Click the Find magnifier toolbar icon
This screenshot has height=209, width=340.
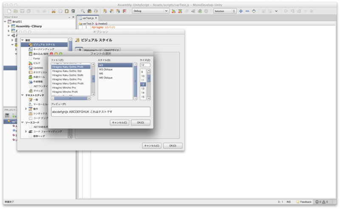83,11
